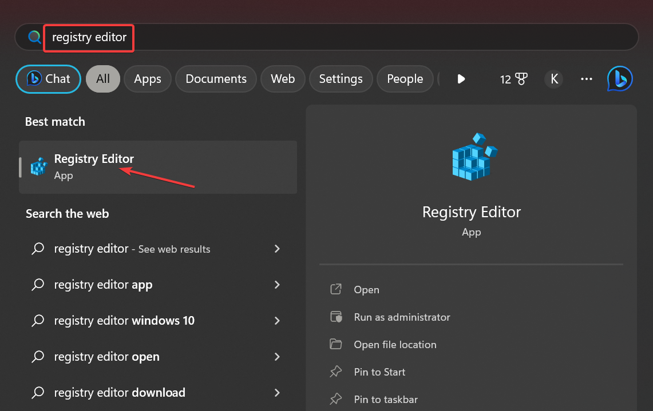
Task: Select the Documents filter tab
Action: pos(216,79)
